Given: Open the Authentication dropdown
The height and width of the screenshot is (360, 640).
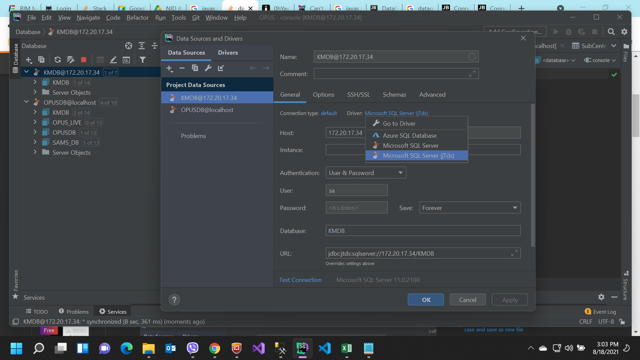Looking at the screenshot, I should 366,173.
